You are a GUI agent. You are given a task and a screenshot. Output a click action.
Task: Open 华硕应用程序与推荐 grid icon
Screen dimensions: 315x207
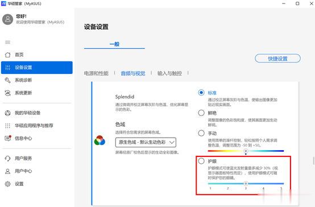point(7,126)
